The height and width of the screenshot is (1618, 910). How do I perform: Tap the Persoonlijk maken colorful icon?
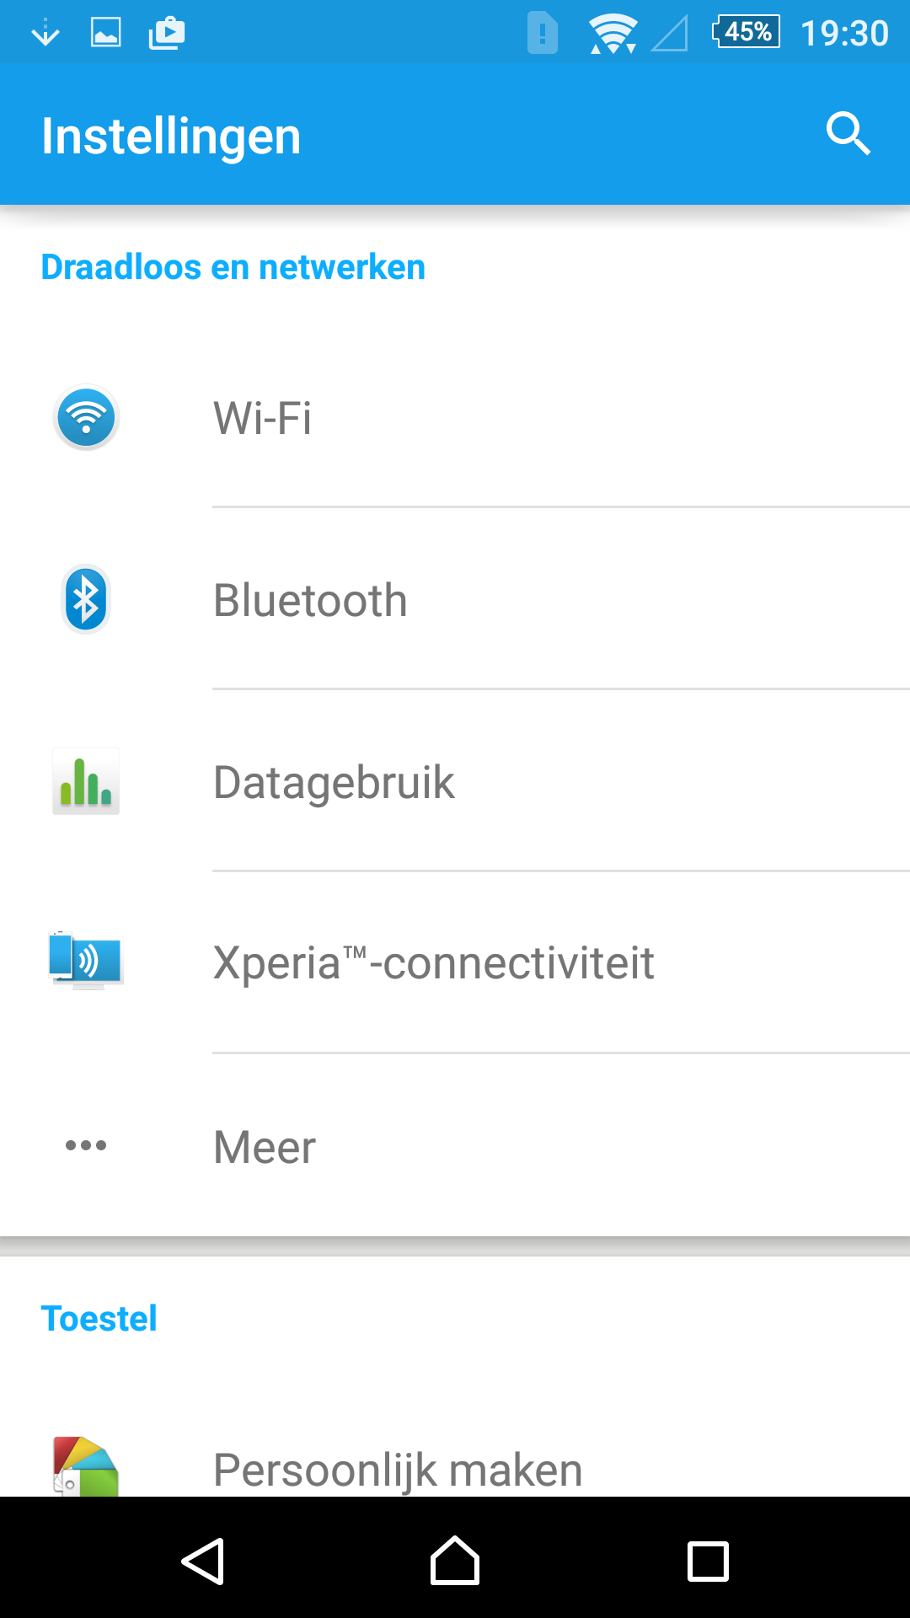86,1466
